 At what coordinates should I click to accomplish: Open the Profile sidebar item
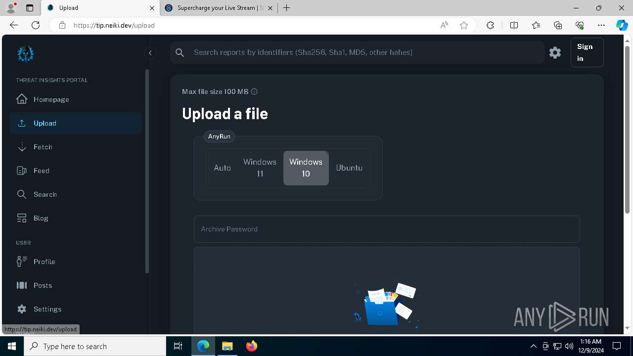(76, 262)
